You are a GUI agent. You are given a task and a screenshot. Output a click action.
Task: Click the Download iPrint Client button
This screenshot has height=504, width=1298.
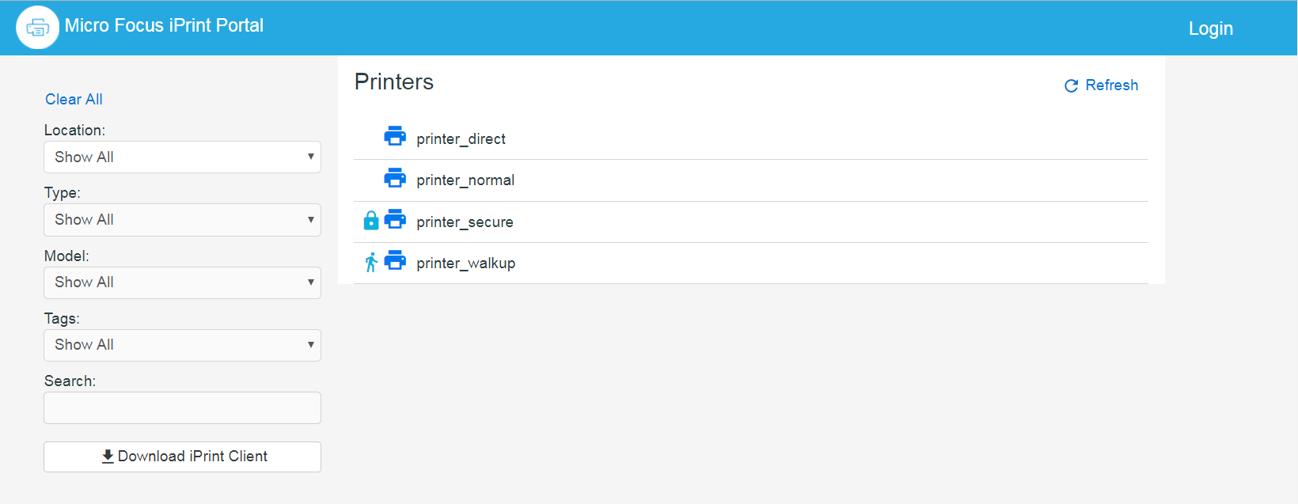click(182, 457)
